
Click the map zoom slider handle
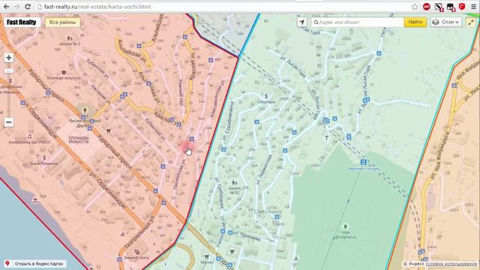tap(8, 70)
